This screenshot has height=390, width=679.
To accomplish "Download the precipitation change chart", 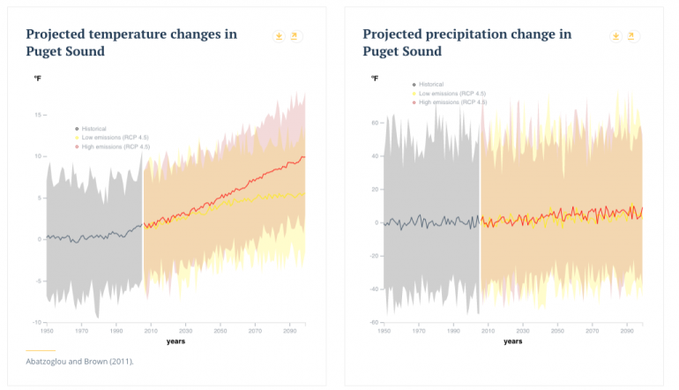I will click(616, 36).
